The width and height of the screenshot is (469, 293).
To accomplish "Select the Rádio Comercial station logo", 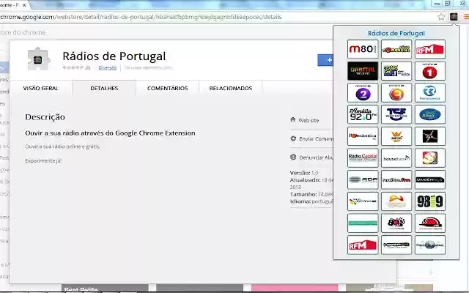I will click(x=396, y=49).
